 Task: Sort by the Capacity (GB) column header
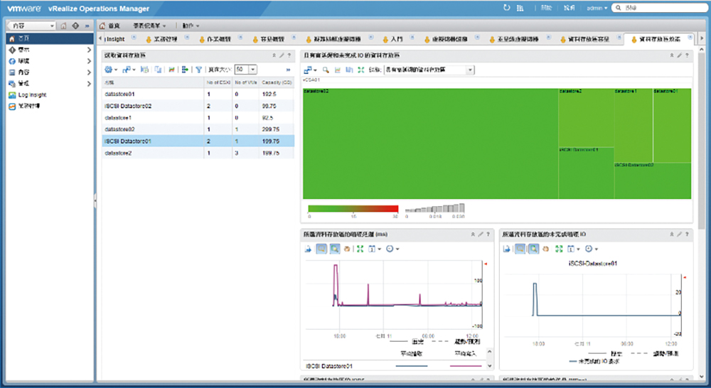(x=277, y=82)
